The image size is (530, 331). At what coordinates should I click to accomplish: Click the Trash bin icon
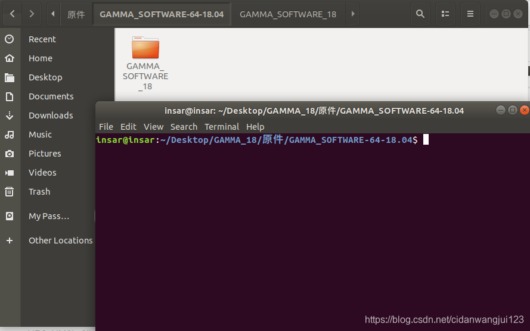(x=10, y=192)
